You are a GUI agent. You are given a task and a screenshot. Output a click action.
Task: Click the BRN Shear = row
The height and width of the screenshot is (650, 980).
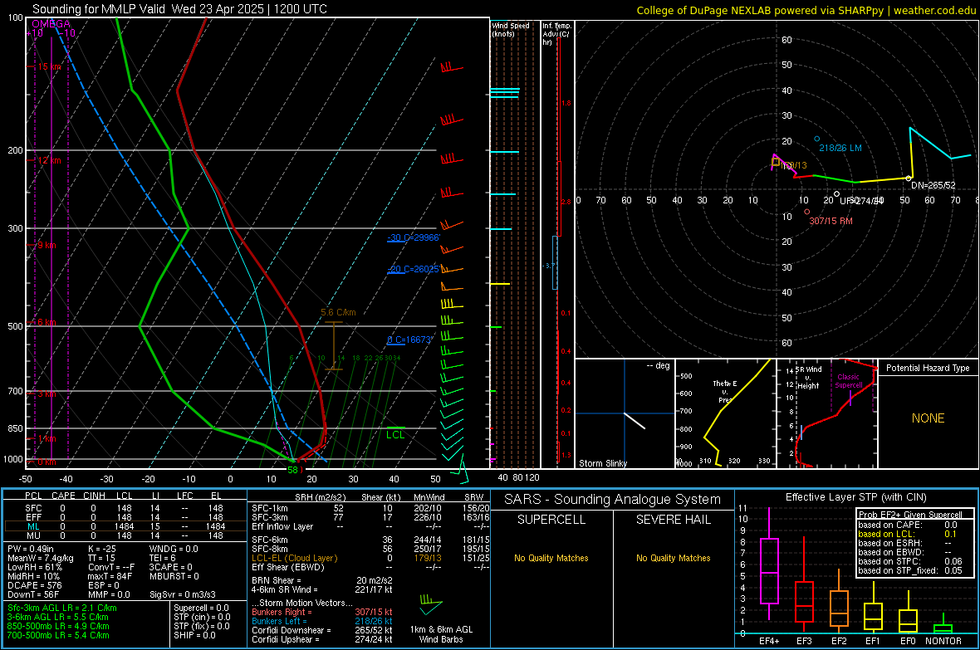(x=322, y=580)
